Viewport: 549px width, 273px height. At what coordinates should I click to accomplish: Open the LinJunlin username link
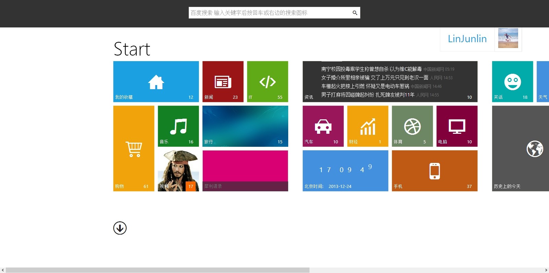(x=467, y=39)
